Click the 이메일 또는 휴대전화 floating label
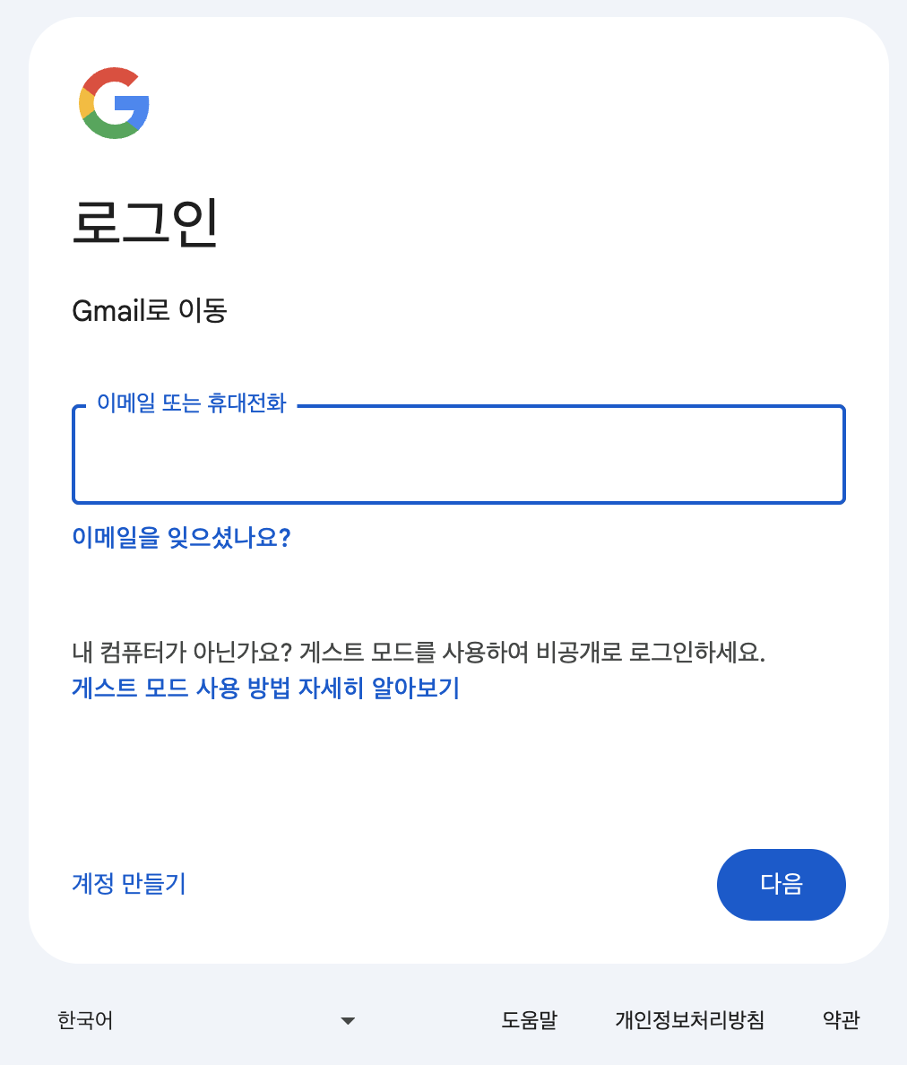The height and width of the screenshot is (1065, 907). click(192, 403)
